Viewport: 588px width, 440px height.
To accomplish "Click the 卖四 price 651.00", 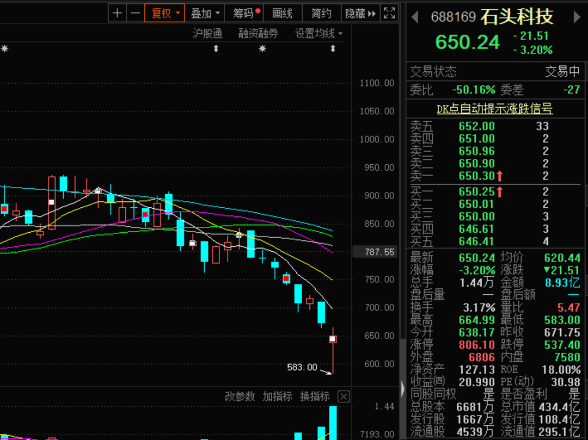I will point(476,139).
